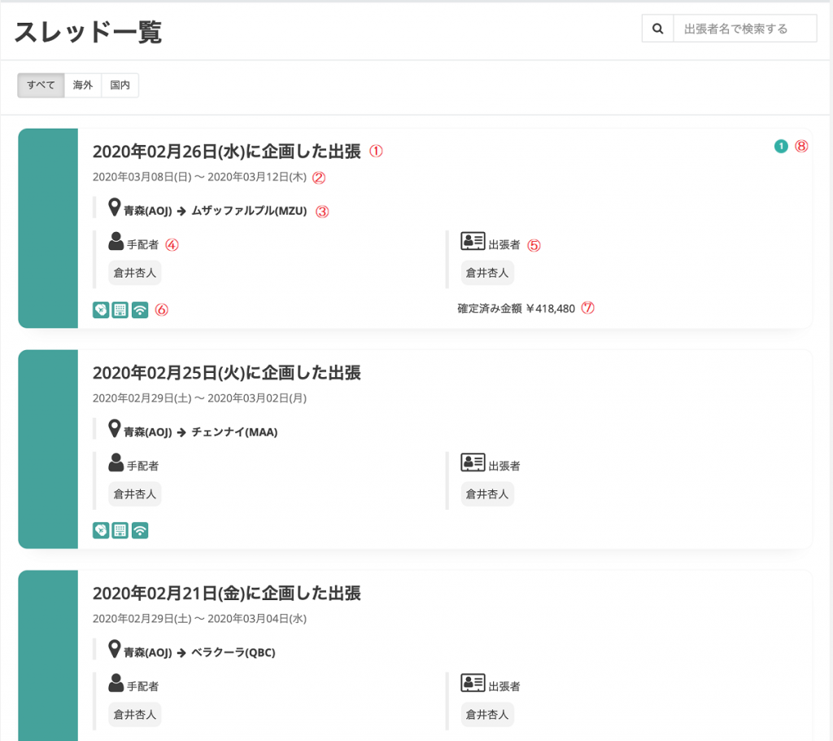833x741 pixels.
Task: Click the hotel building icon in the Chennai trip card
Action: point(120,530)
